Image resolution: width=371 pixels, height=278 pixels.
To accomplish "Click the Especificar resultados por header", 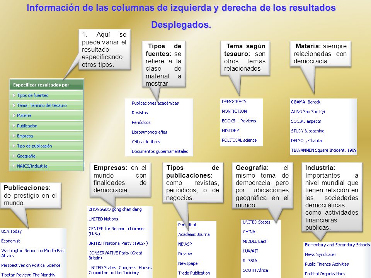I will pyautogui.click(x=47, y=85).
